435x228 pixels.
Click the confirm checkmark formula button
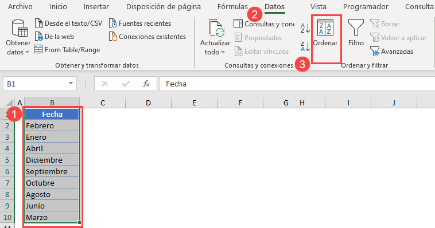pos(126,84)
